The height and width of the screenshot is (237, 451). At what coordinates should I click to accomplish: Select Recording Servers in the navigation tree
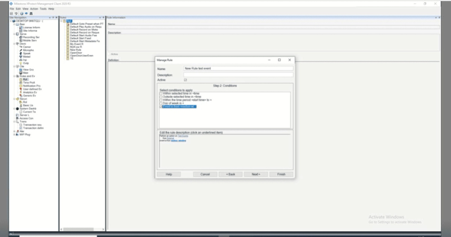click(29, 37)
